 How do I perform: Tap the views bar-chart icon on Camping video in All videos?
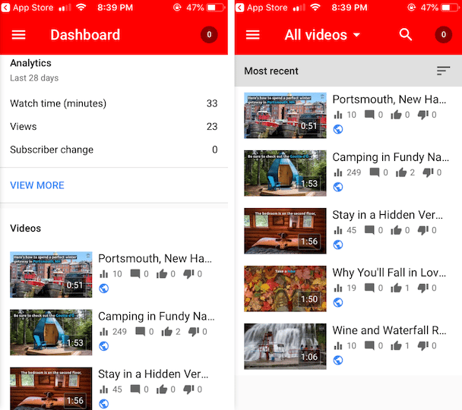338,173
